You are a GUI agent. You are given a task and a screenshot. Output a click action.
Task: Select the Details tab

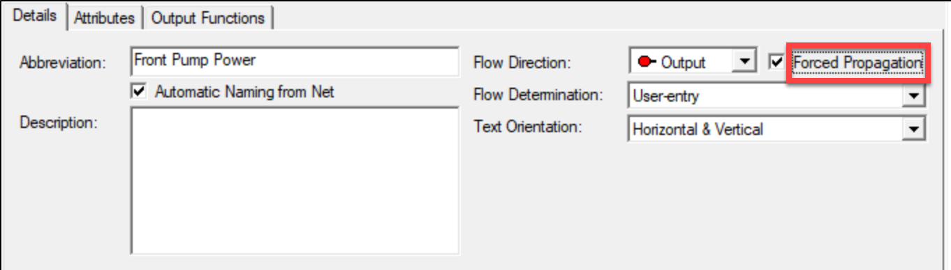coord(35,16)
